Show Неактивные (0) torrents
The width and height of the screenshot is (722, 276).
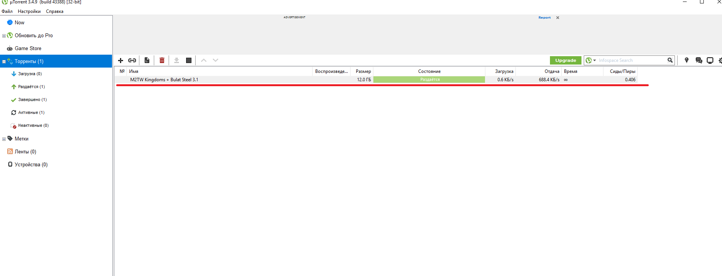33,125
